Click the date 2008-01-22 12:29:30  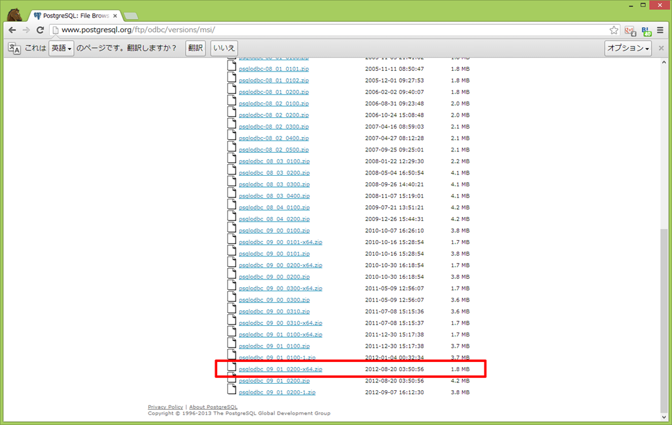click(x=394, y=161)
